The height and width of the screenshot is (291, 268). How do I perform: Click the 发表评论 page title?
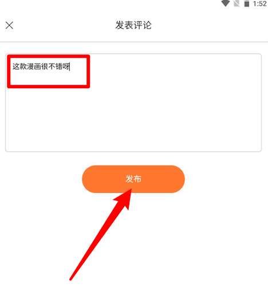pos(133,25)
